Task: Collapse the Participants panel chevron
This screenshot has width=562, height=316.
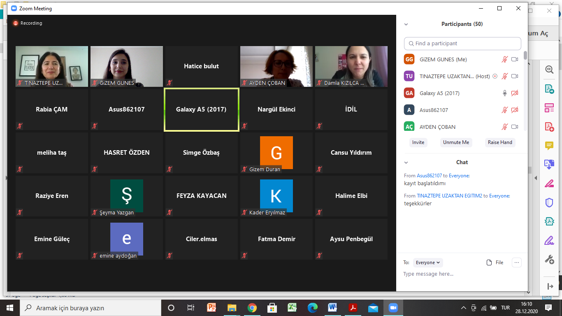Action: pos(406,24)
